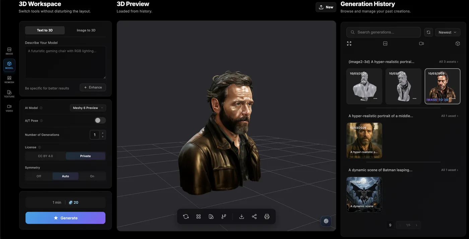
Task: Show all asset types with the expand-arrows filter
Action: tap(349, 44)
